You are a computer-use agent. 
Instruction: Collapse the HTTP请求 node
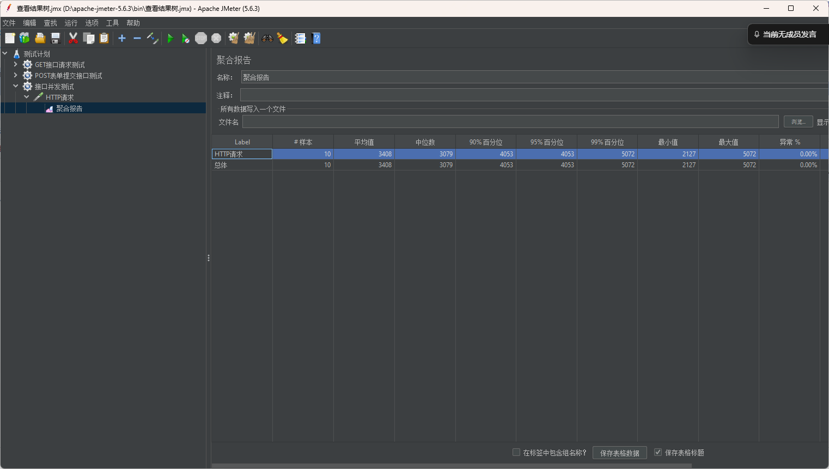(x=26, y=97)
